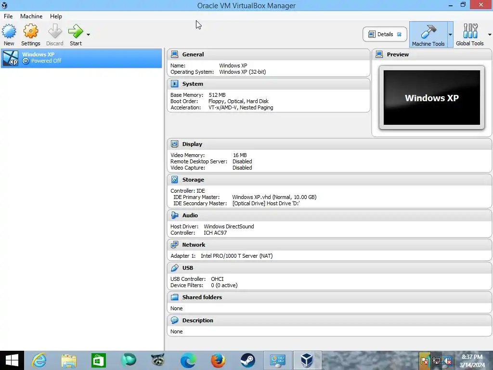Click the Details button

[x=385, y=34]
